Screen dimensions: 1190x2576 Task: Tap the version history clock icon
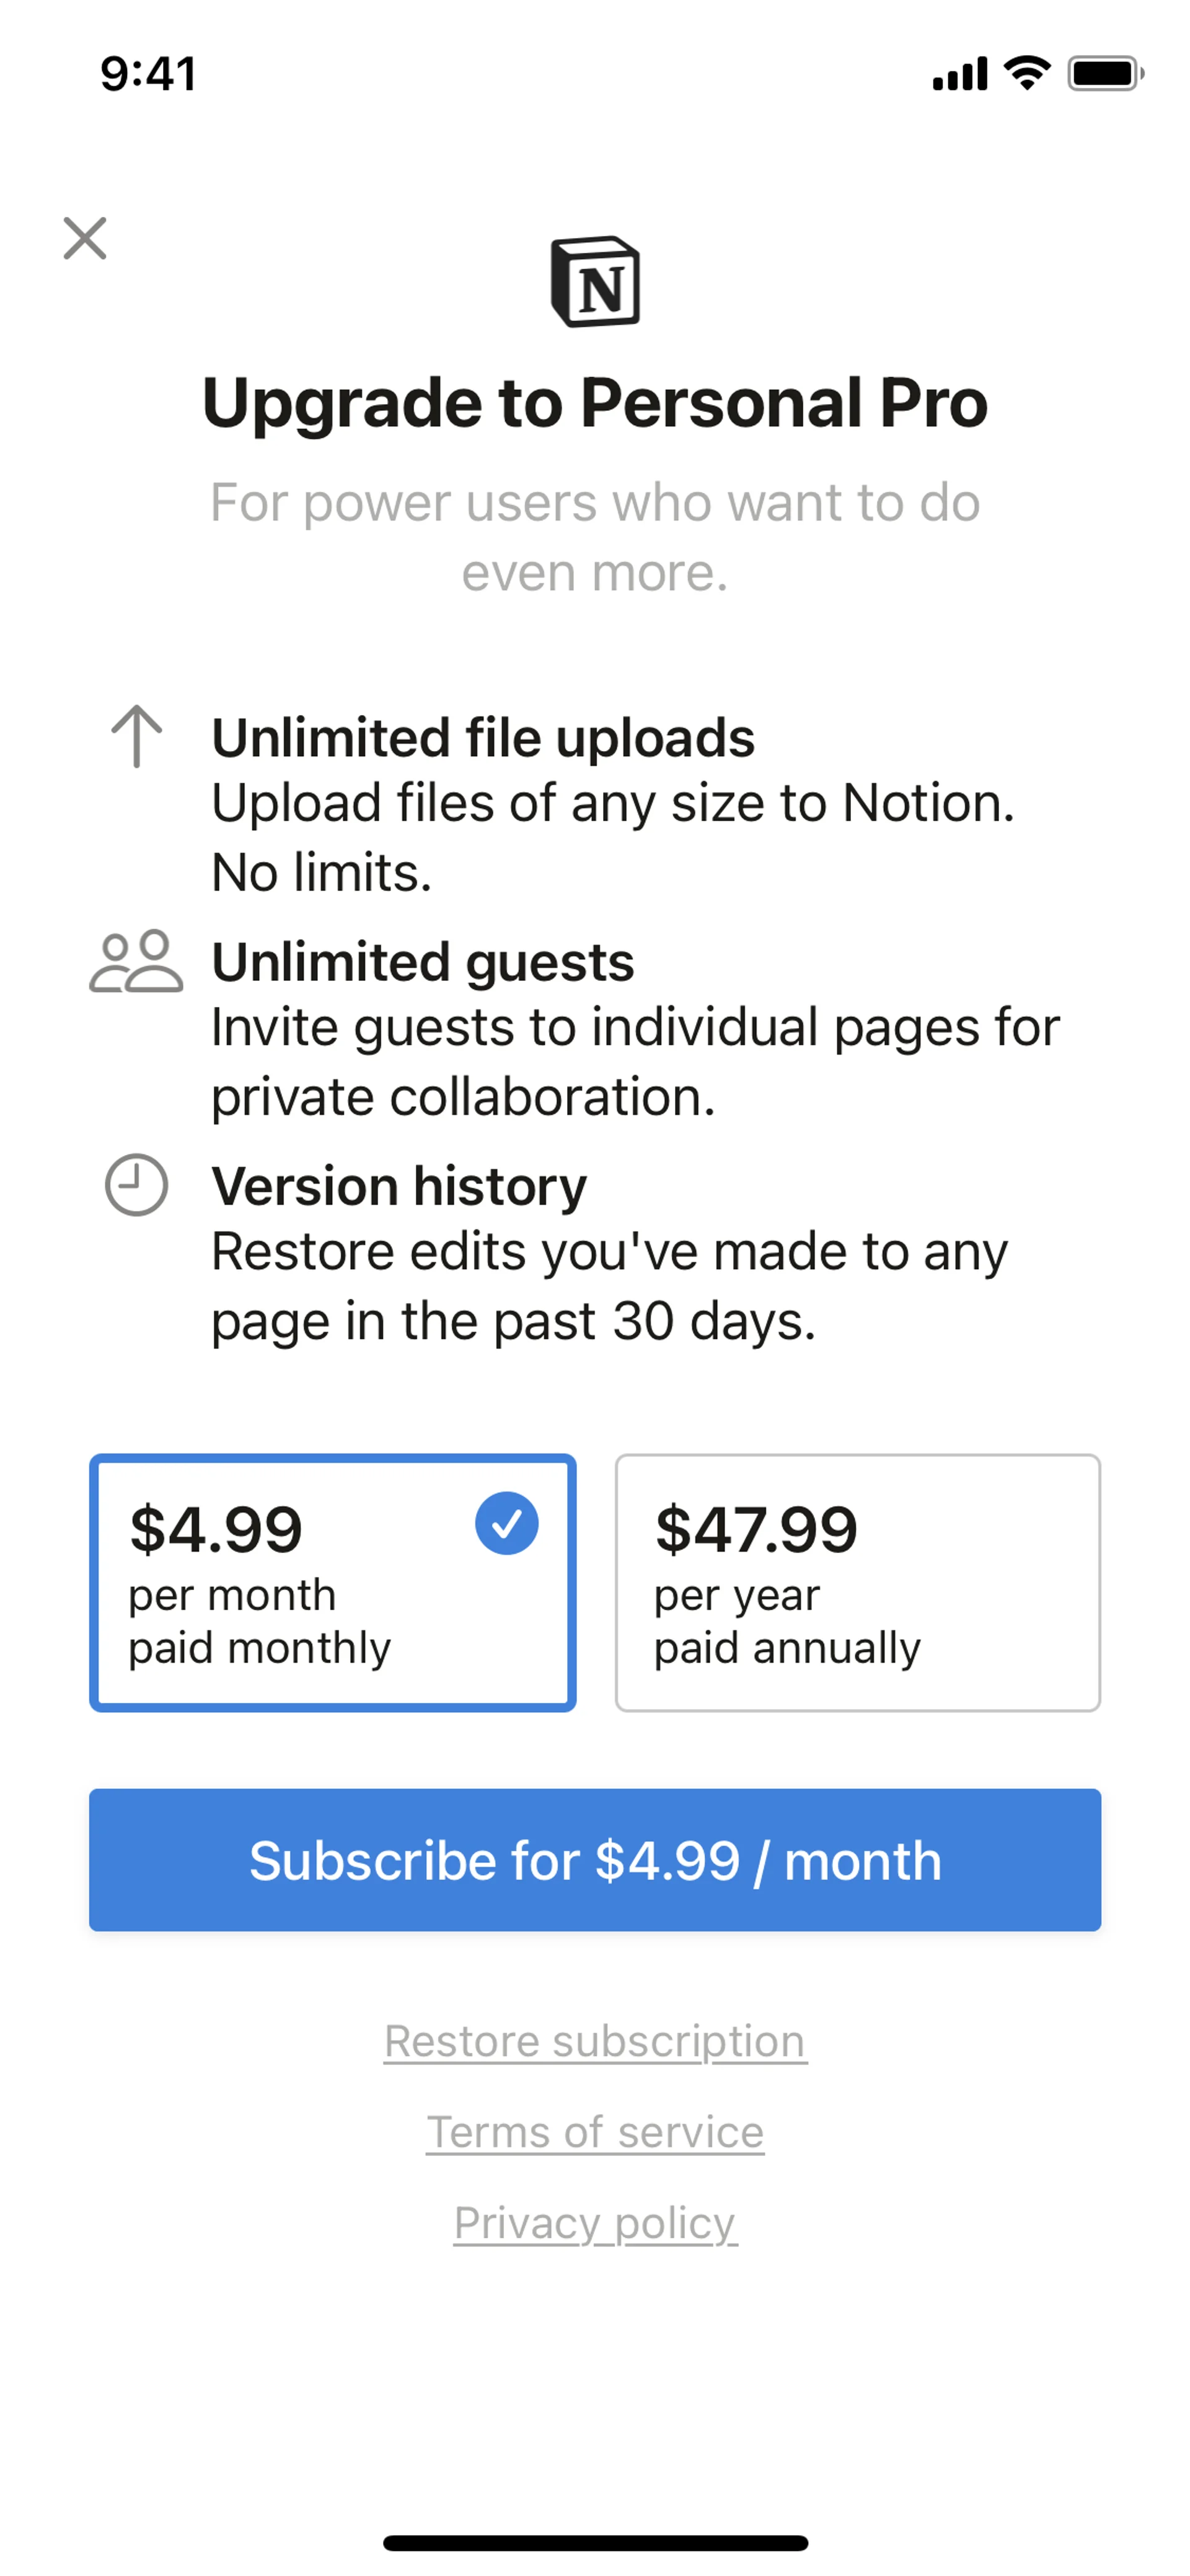[x=136, y=1186]
